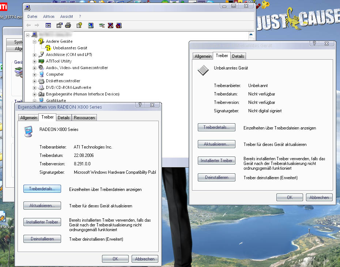Expand Anschlüsse (COM und LPT) node

tap(34, 55)
